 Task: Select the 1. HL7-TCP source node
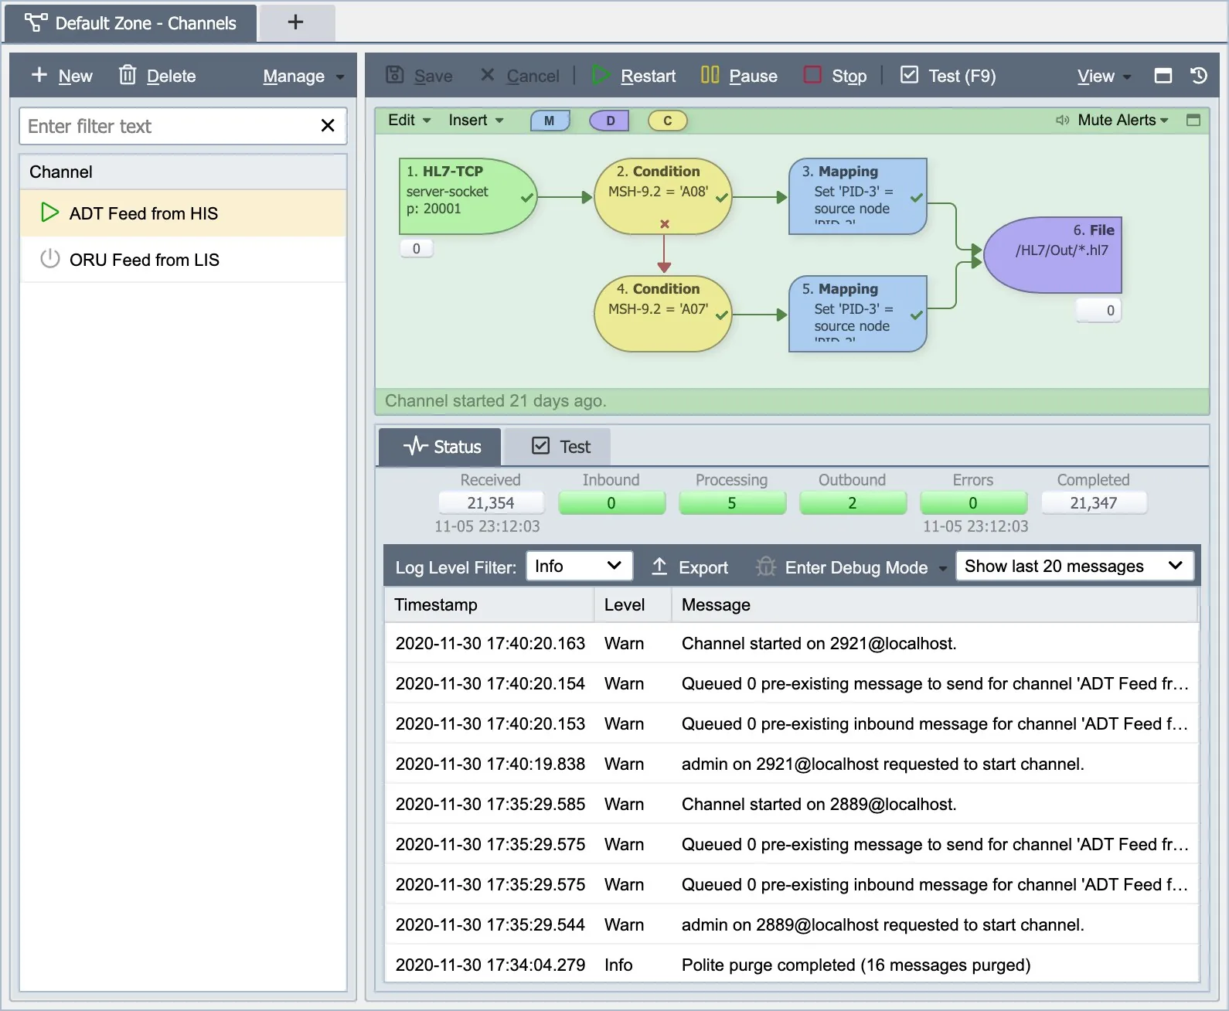pos(467,196)
